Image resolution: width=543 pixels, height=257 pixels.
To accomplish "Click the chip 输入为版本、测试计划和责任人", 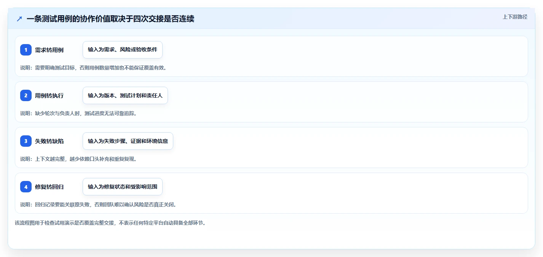I will click(125, 95).
